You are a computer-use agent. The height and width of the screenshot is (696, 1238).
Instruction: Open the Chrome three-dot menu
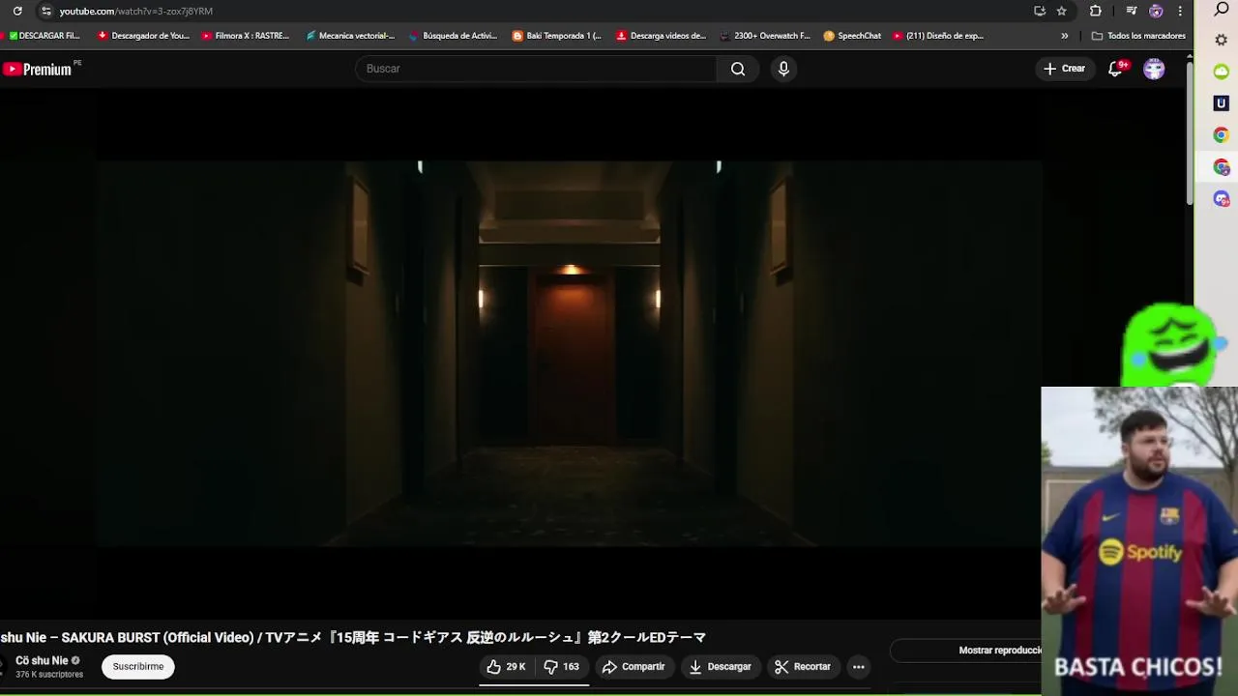[1180, 11]
